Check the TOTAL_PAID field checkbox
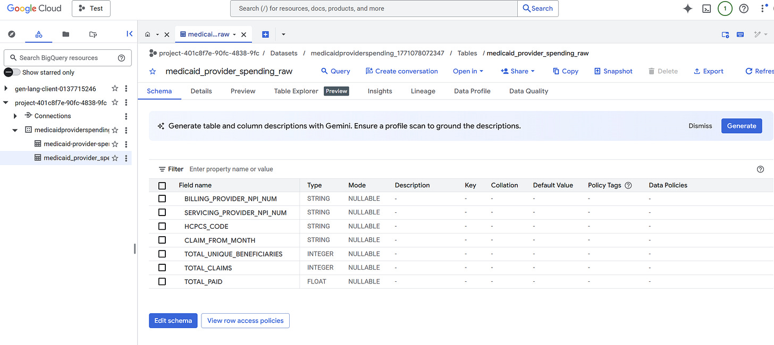This screenshot has width=774, height=345. [162, 281]
